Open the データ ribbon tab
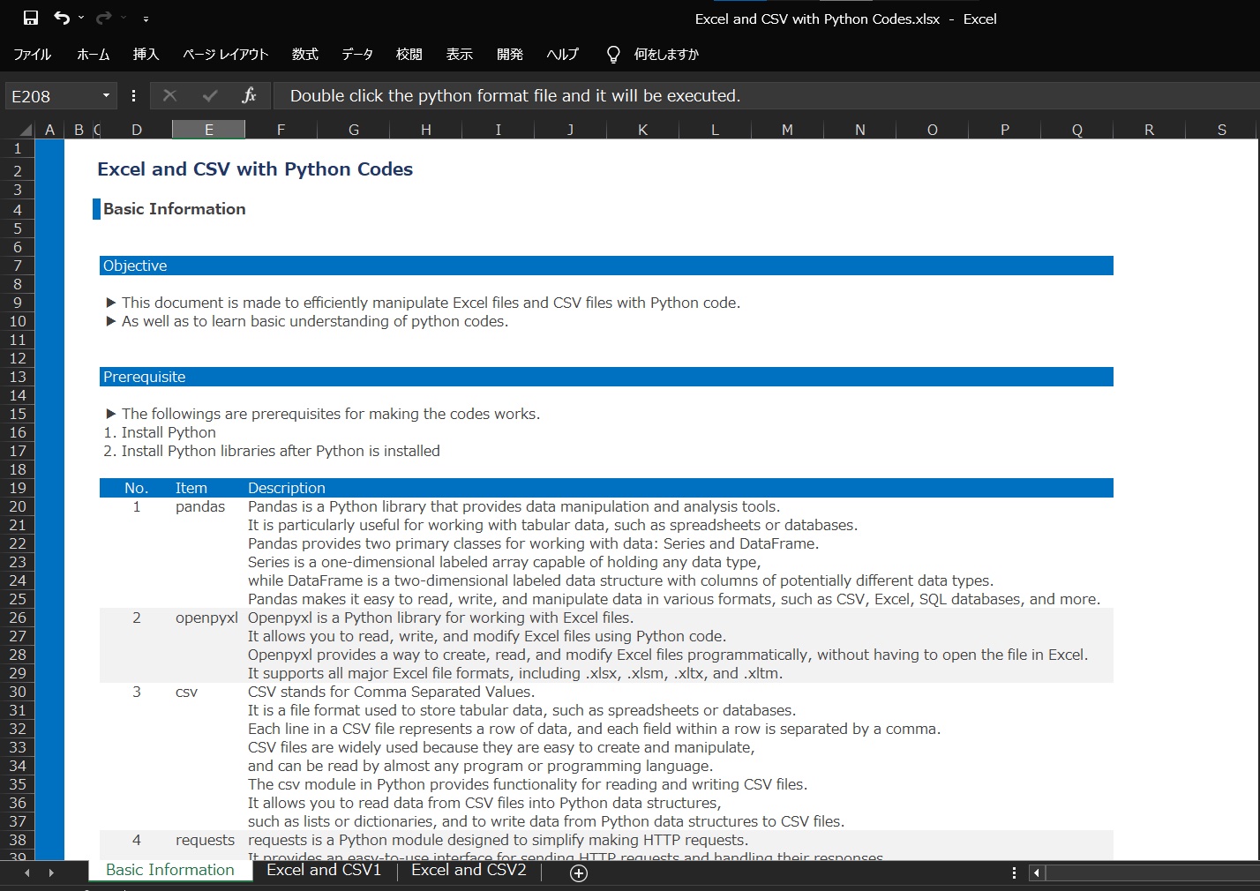The width and height of the screenshot is (1260, 891). [357, 55]
